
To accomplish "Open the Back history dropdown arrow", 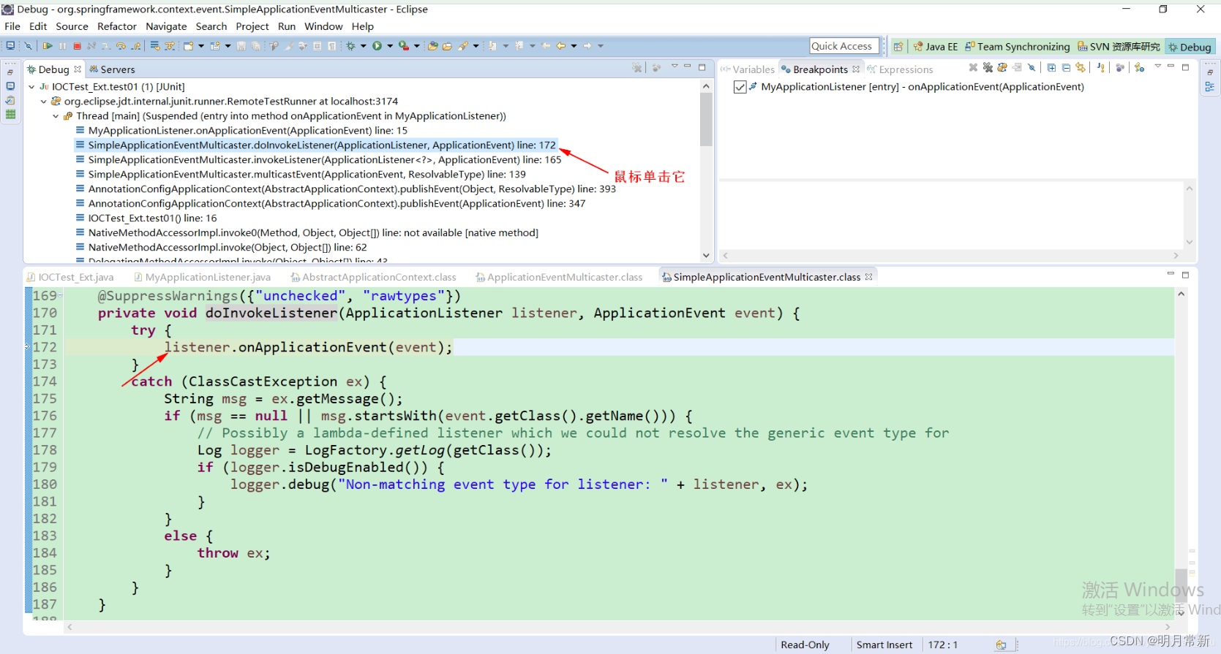I will pos(574,46).
